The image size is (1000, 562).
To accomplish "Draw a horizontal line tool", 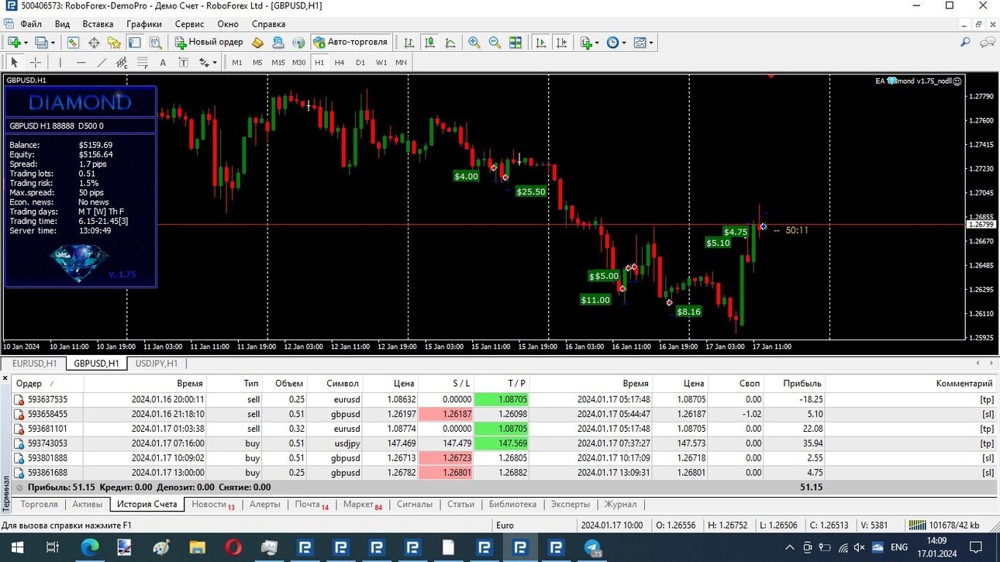I will pos(81,63).
